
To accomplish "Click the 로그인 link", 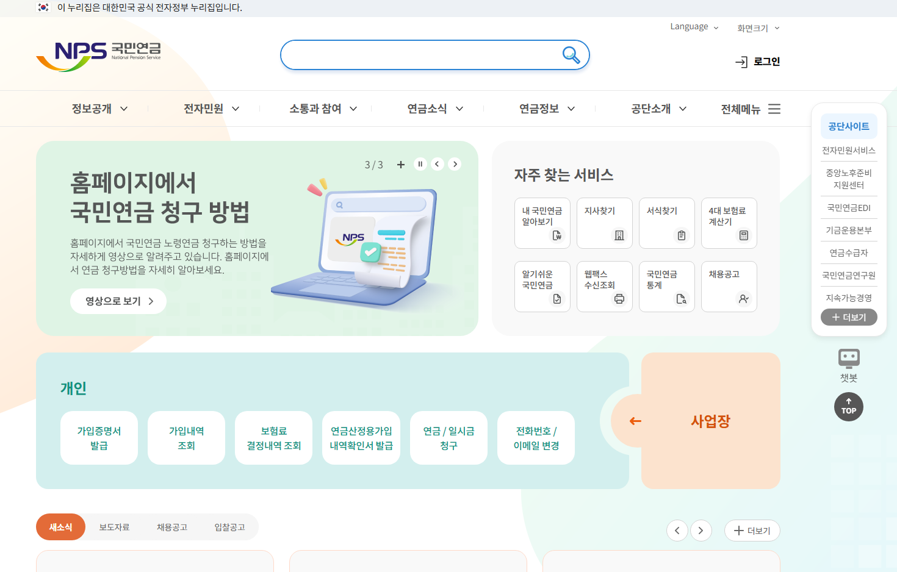I will tap(766, 62).
